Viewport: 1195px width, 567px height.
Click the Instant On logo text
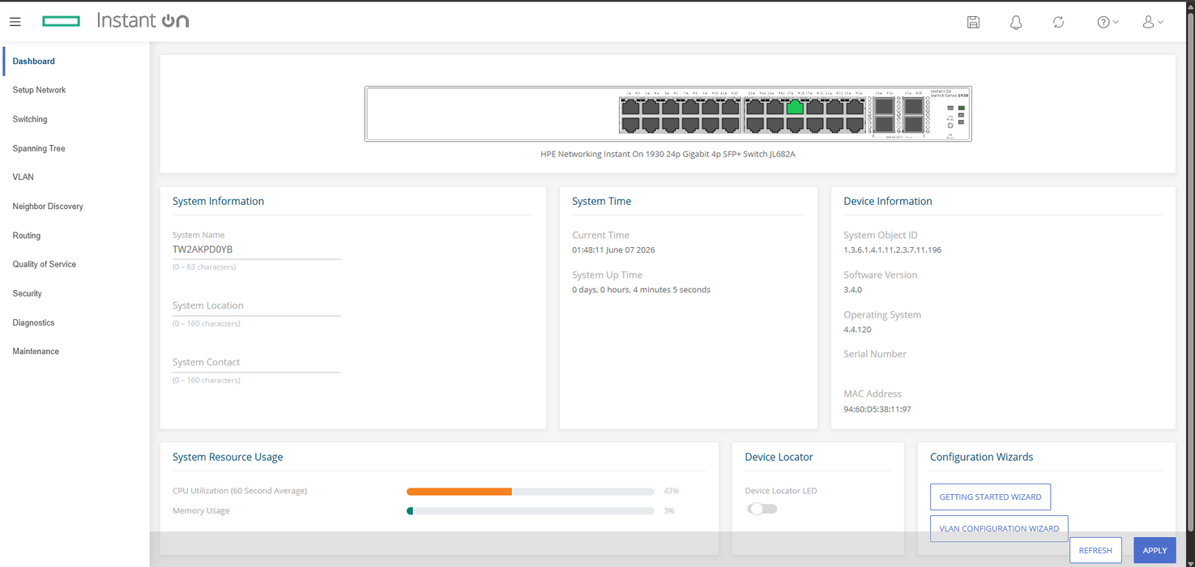click(143, 20)
